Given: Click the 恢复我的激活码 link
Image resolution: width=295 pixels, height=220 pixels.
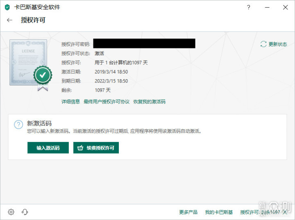Looking at the screenshot, I should [x=150, y=102].
